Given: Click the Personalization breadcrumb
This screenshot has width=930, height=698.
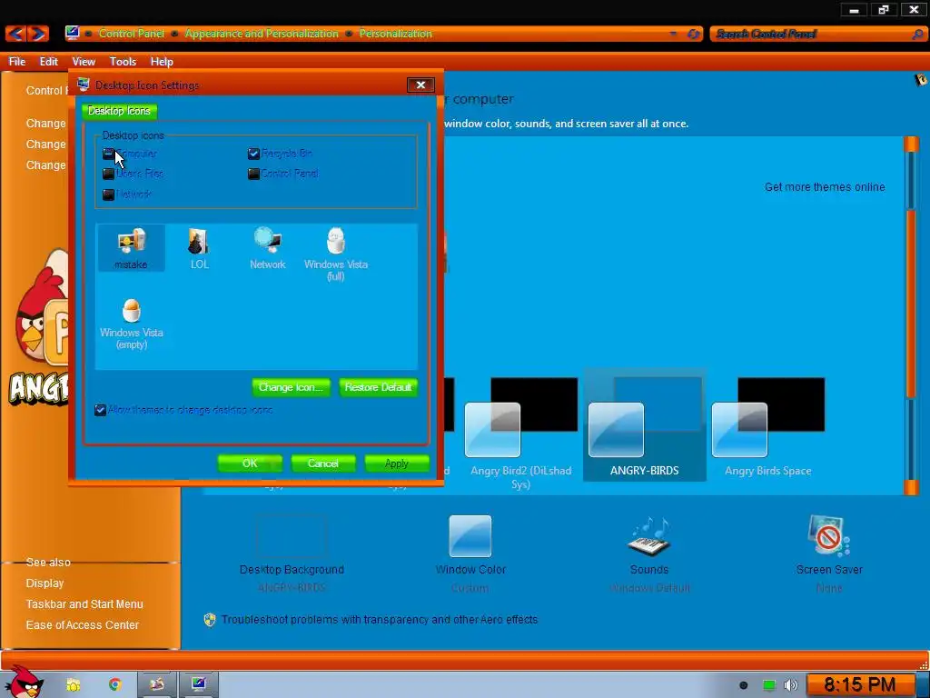Looking at the screenshot, I should point(396,34).
